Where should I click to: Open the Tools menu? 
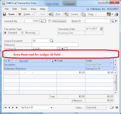pos(24,9)
